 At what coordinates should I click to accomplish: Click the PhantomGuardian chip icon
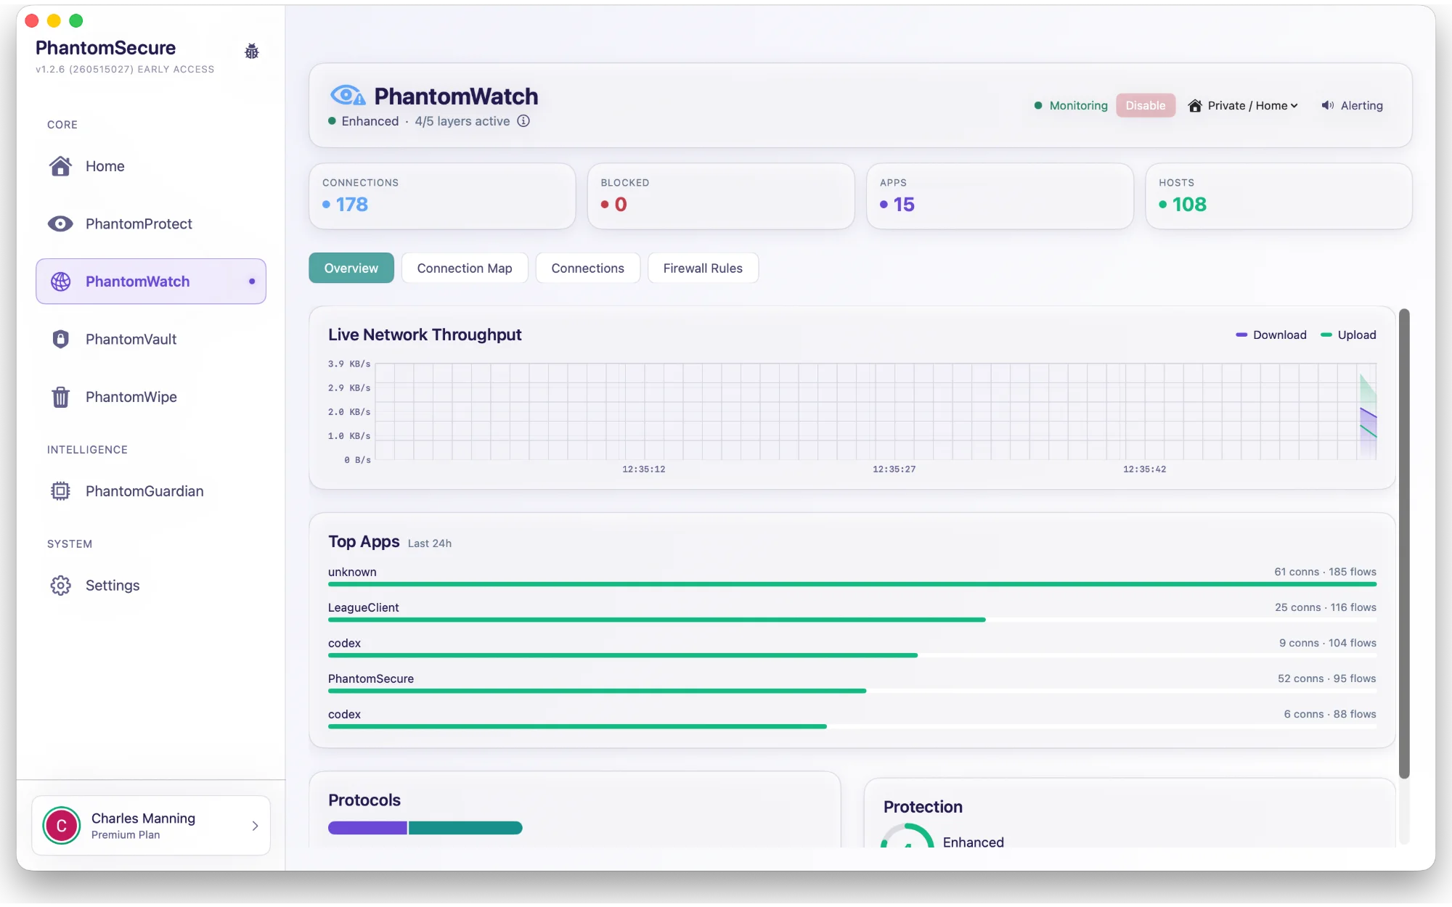point(61,491)
